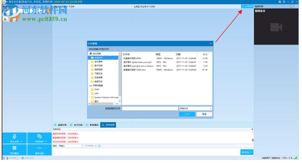Click the Cancel button in the dialog

coord(204,114)
